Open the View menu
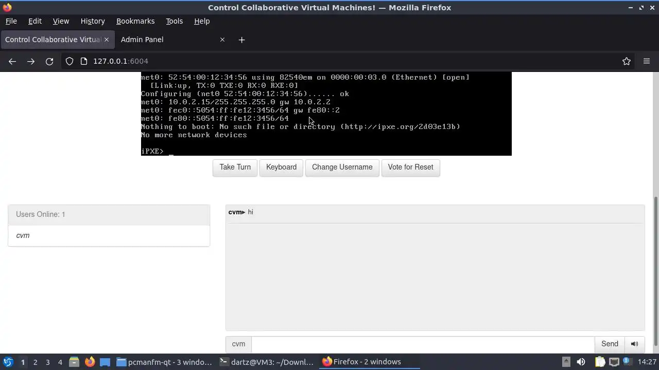 pyautogui.click(x=61, y=21)
